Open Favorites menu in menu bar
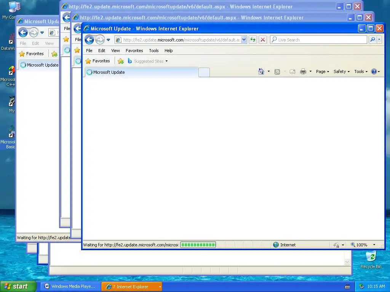This screenshot has height=292, width=390. [134, 51]
